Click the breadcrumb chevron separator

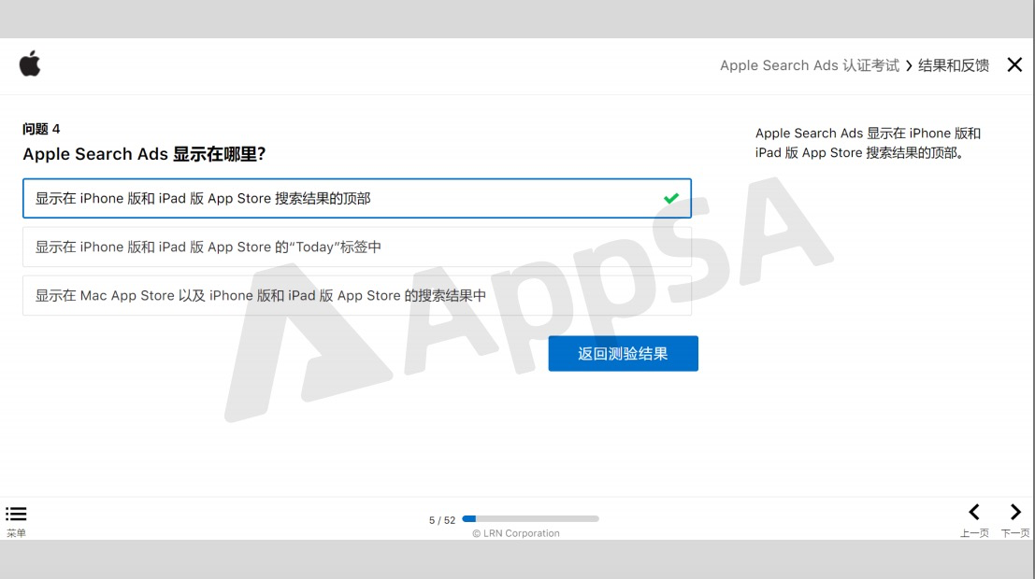pyautogui.click(x=909, y=66)
